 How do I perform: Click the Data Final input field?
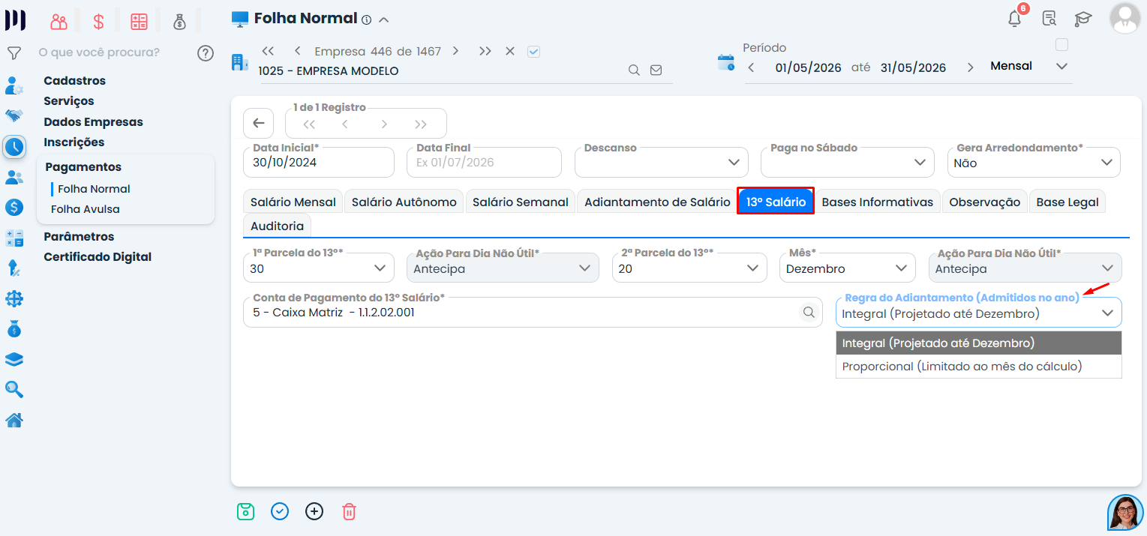click(484, 162)
